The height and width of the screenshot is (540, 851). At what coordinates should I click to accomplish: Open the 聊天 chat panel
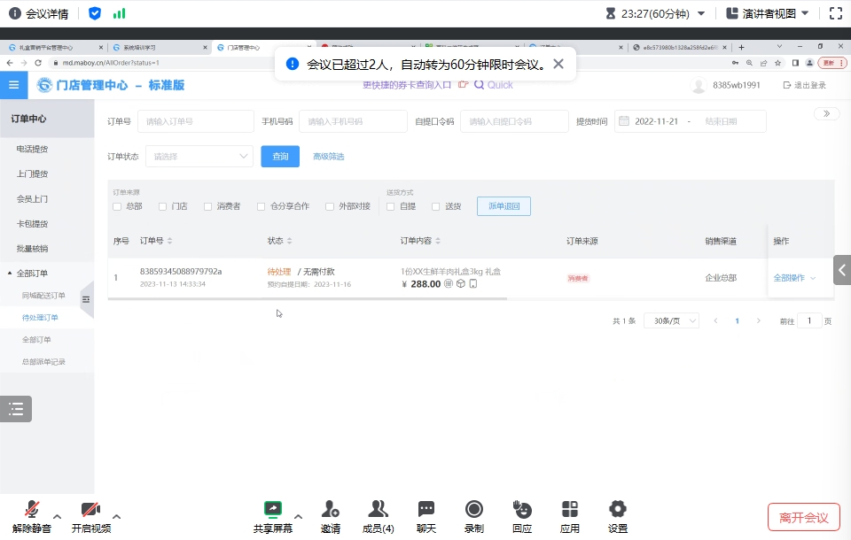[426, 510]
